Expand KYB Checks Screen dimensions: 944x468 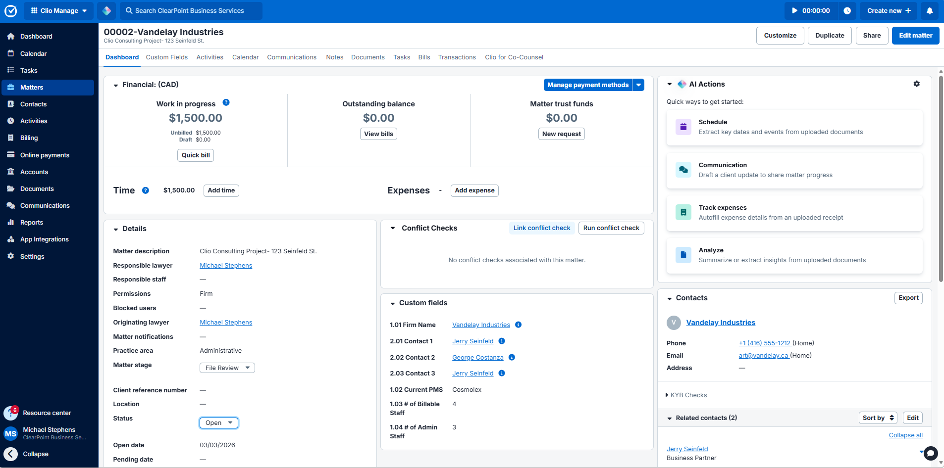point(686,395)
